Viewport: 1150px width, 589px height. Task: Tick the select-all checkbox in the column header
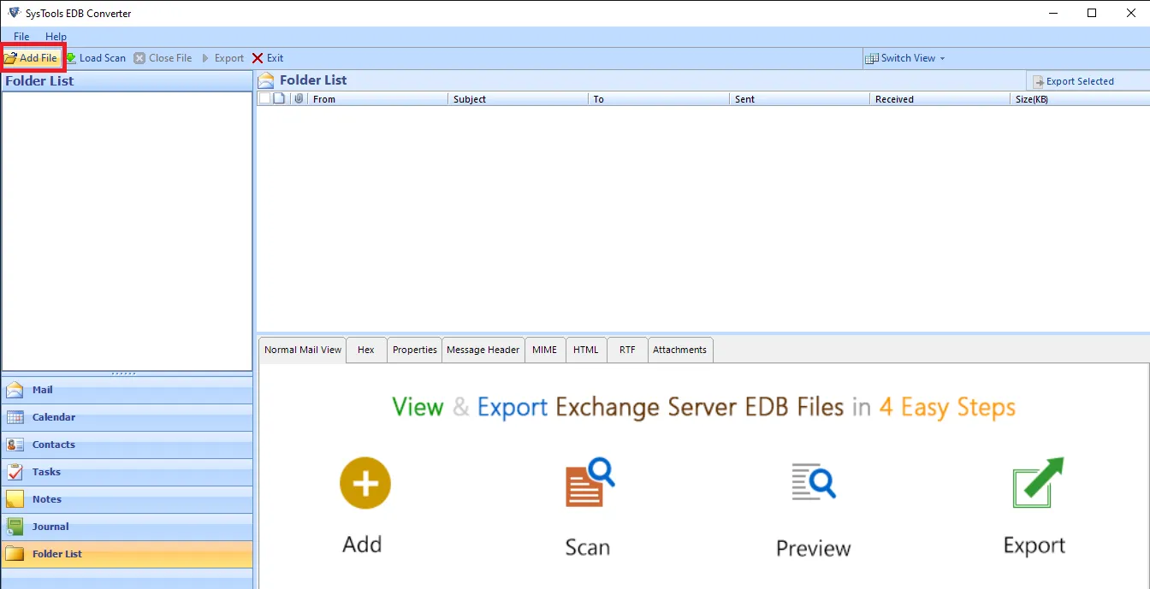[264, 99]
